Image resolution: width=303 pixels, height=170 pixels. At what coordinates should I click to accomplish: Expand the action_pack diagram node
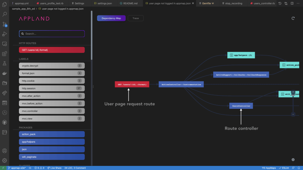(284, 65)
